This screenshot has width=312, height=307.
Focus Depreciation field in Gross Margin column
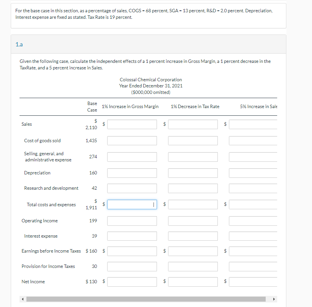[132, 173]
